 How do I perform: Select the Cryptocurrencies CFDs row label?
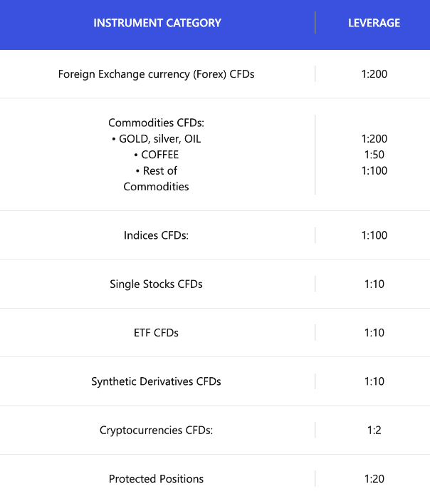156,431
